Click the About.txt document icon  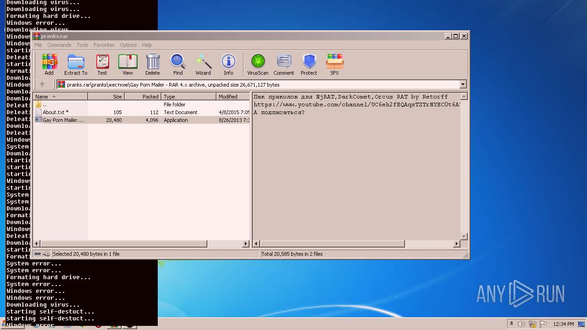[x=39, y=112]
